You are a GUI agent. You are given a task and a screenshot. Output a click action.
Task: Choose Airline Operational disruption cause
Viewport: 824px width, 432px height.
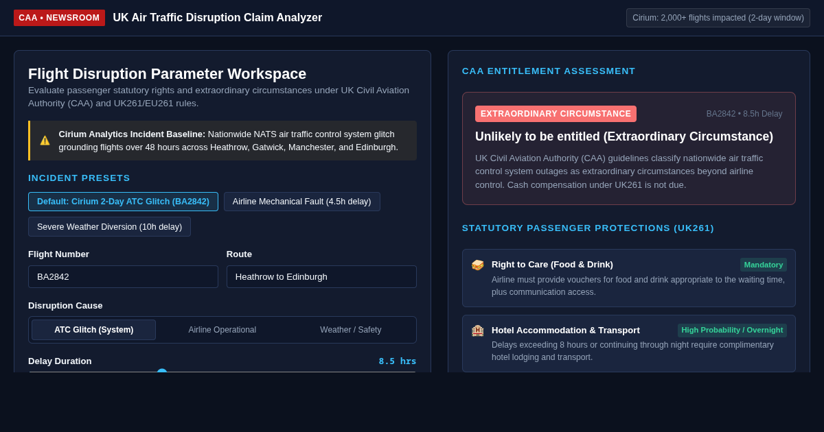click(x=222, y=330)
